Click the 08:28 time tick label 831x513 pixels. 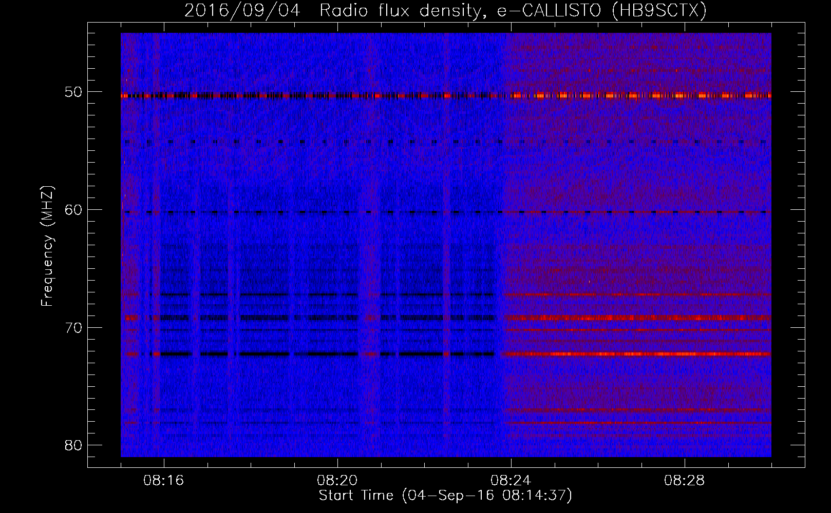click(685, 481)
